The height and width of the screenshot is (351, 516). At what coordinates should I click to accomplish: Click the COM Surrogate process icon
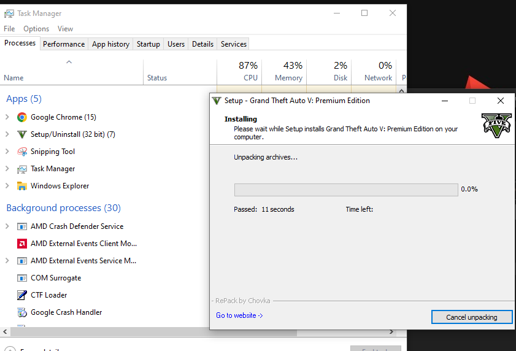click(22, 278)
